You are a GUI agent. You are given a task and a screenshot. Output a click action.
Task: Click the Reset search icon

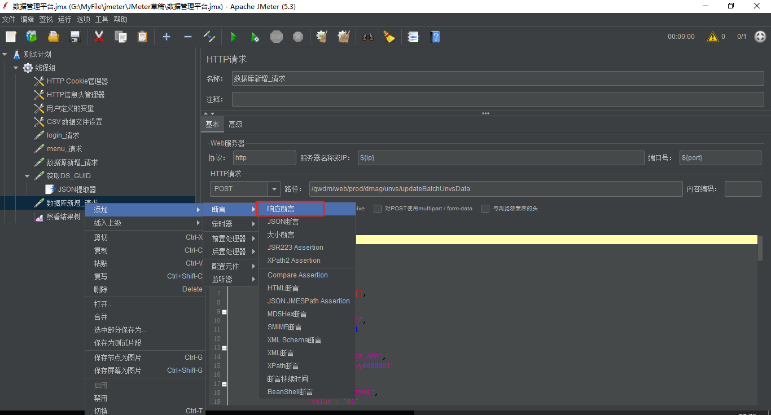coord(389,37)
